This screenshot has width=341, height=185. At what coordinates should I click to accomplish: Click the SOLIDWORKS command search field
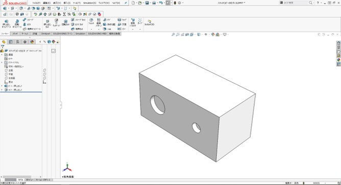click(294, 3)
